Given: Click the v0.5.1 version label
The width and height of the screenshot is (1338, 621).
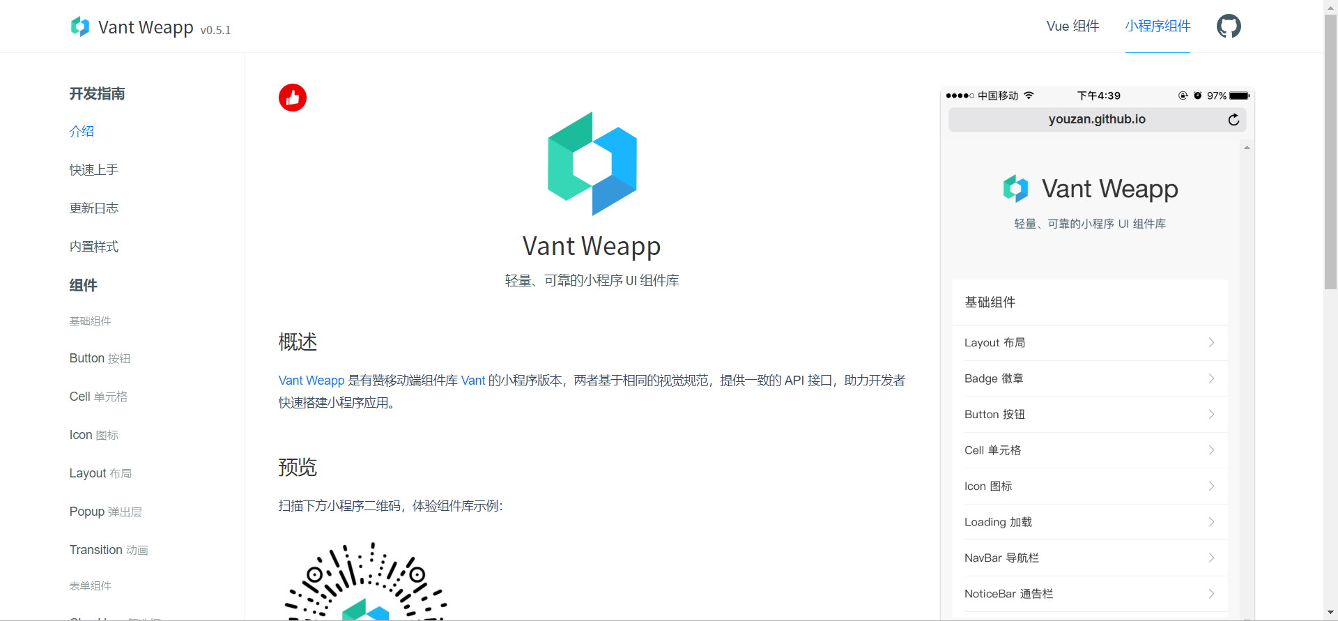Looking at the screenshot, I should pyautogui.click(x=215, y=30).
